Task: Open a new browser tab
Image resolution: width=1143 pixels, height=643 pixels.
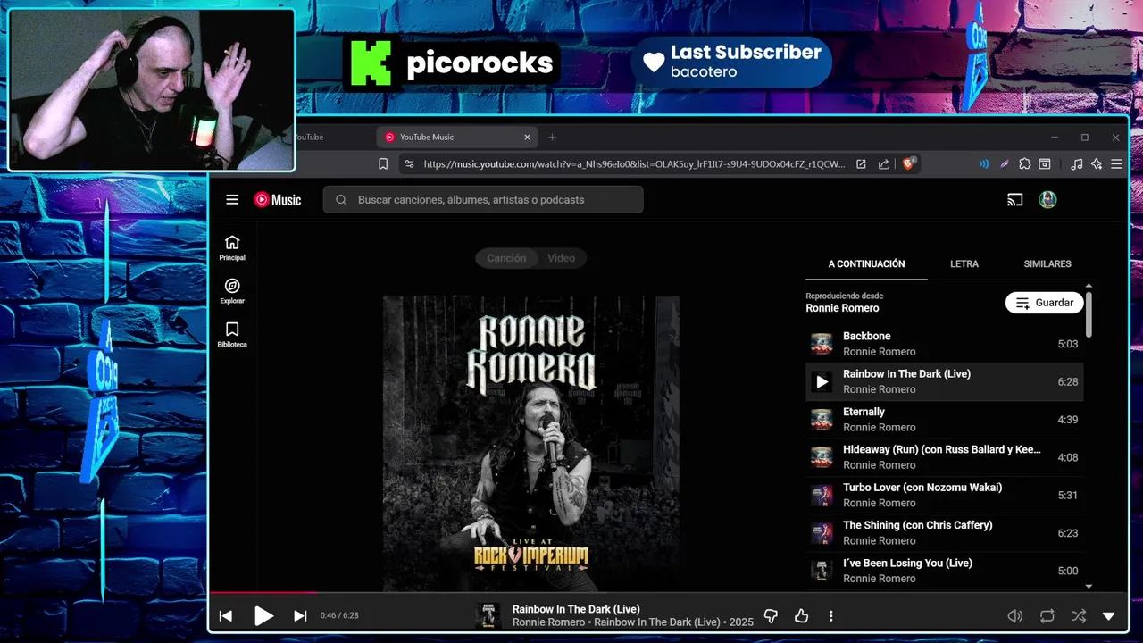Action: pyautogui.click(x=552, y=137)
